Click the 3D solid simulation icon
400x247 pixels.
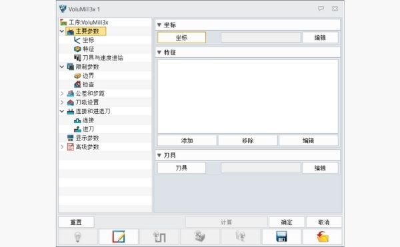[x=200, y=236]
